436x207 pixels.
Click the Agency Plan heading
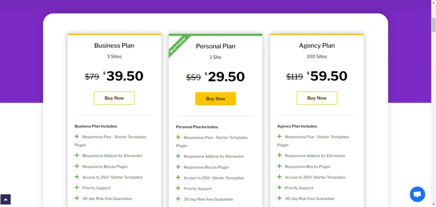(317, 46)
